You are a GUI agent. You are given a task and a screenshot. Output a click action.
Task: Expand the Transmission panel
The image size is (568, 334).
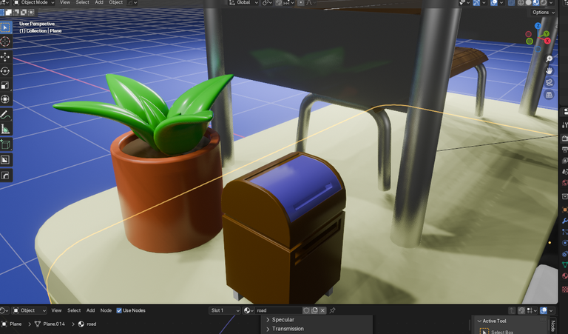[287, 329]
